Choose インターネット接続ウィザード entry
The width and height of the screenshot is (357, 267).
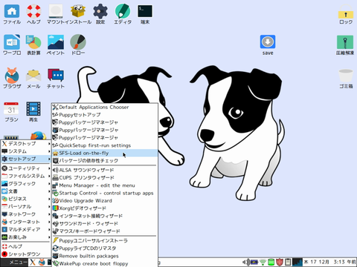tap(105, 216)
